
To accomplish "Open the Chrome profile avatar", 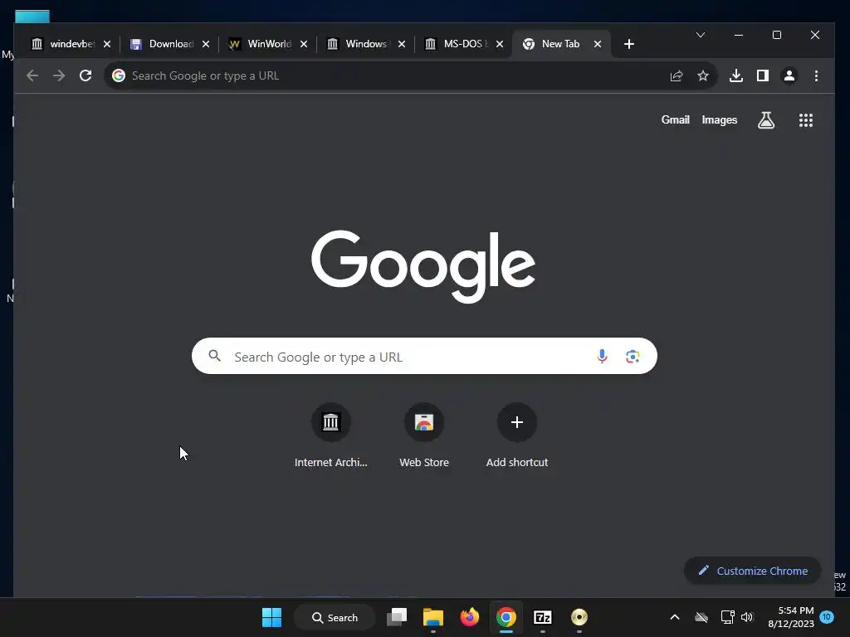I will [x=789, y=75].
